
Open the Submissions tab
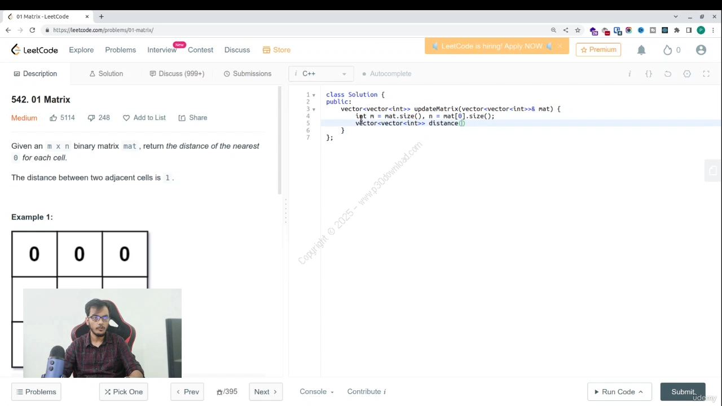(x=248, y=74)
